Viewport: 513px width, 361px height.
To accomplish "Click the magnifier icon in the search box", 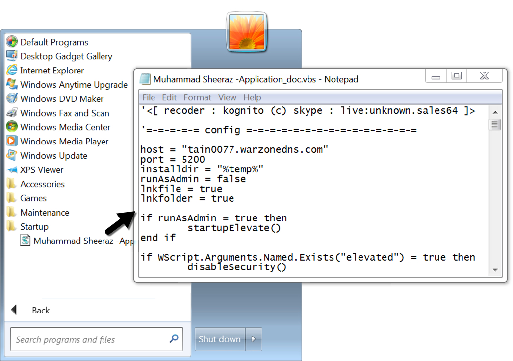I will pos(174,339).
